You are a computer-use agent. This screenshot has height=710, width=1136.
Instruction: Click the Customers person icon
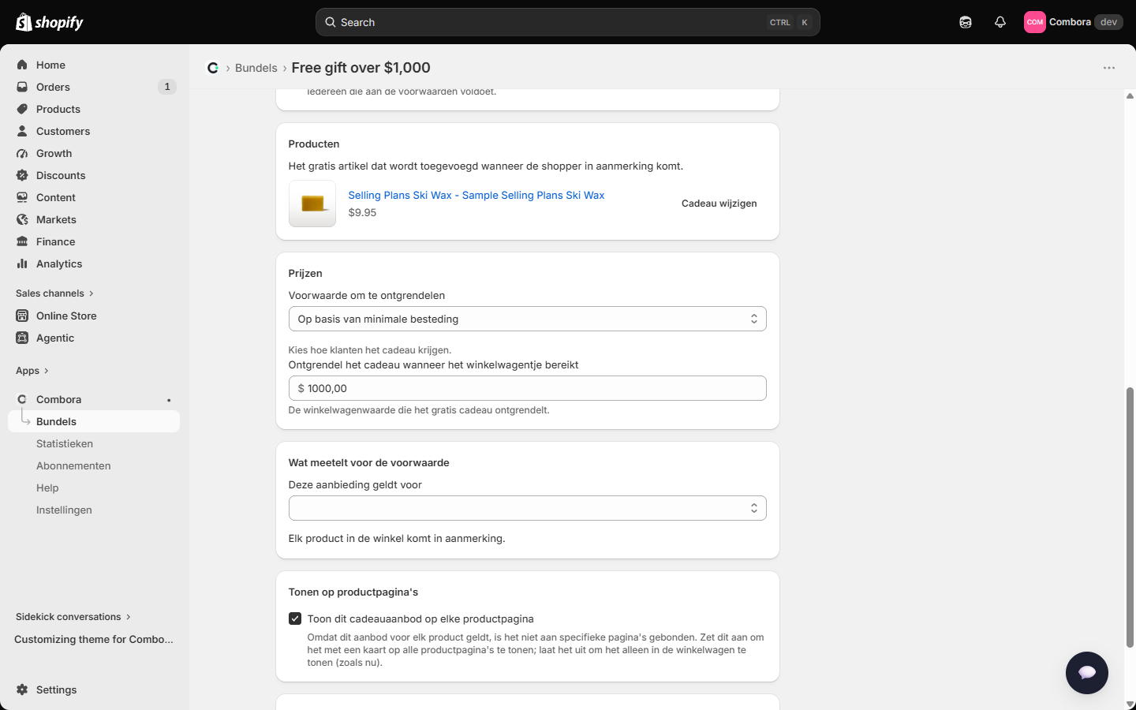22,131
